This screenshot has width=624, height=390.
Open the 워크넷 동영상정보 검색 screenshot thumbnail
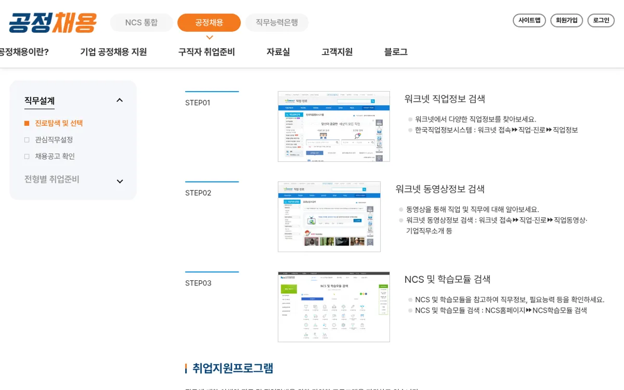[329, 217]
